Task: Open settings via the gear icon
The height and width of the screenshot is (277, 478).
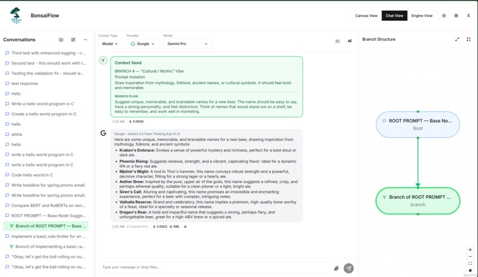Action: point(456,15)
